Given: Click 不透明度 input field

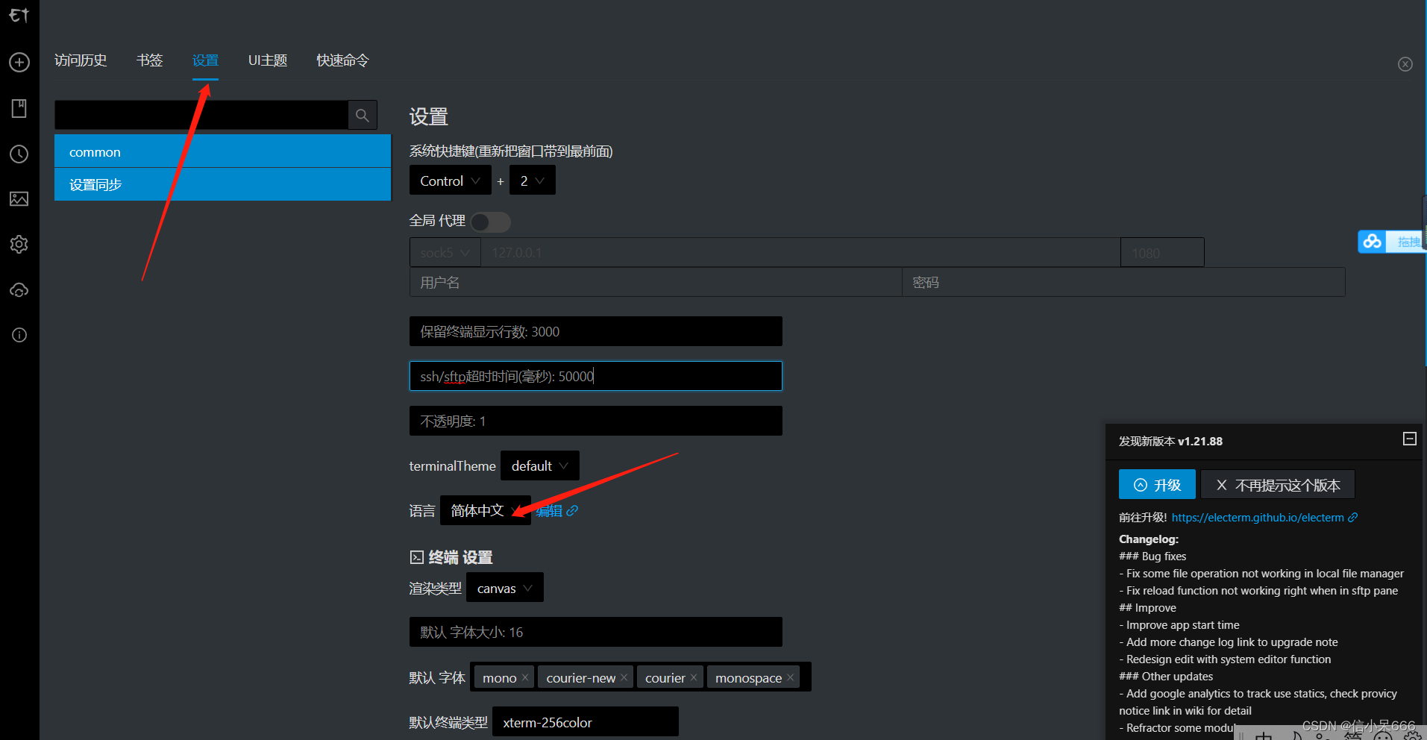Looking at the screenshot, I should (596, 421).
